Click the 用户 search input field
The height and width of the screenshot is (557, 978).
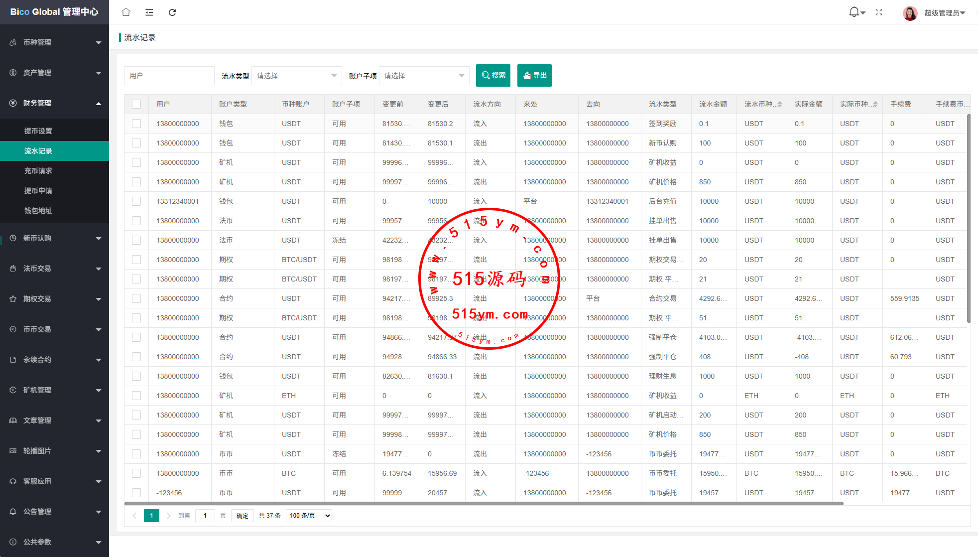(x=169, y=76)
